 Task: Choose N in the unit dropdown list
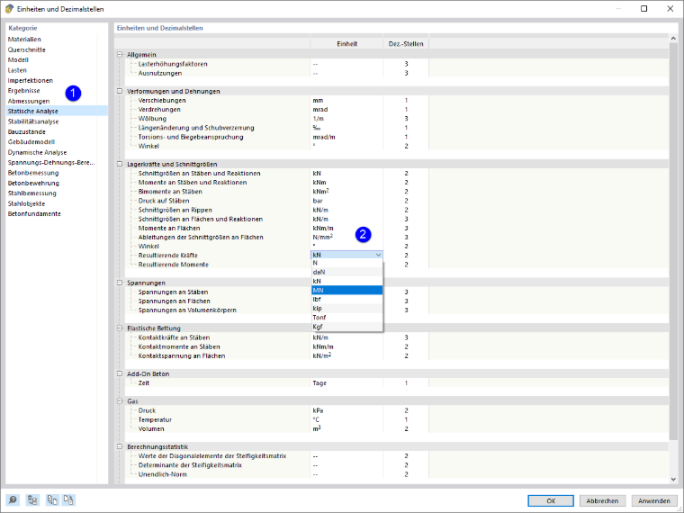coord(347,263)
